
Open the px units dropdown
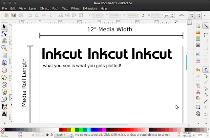click(169, 15)
